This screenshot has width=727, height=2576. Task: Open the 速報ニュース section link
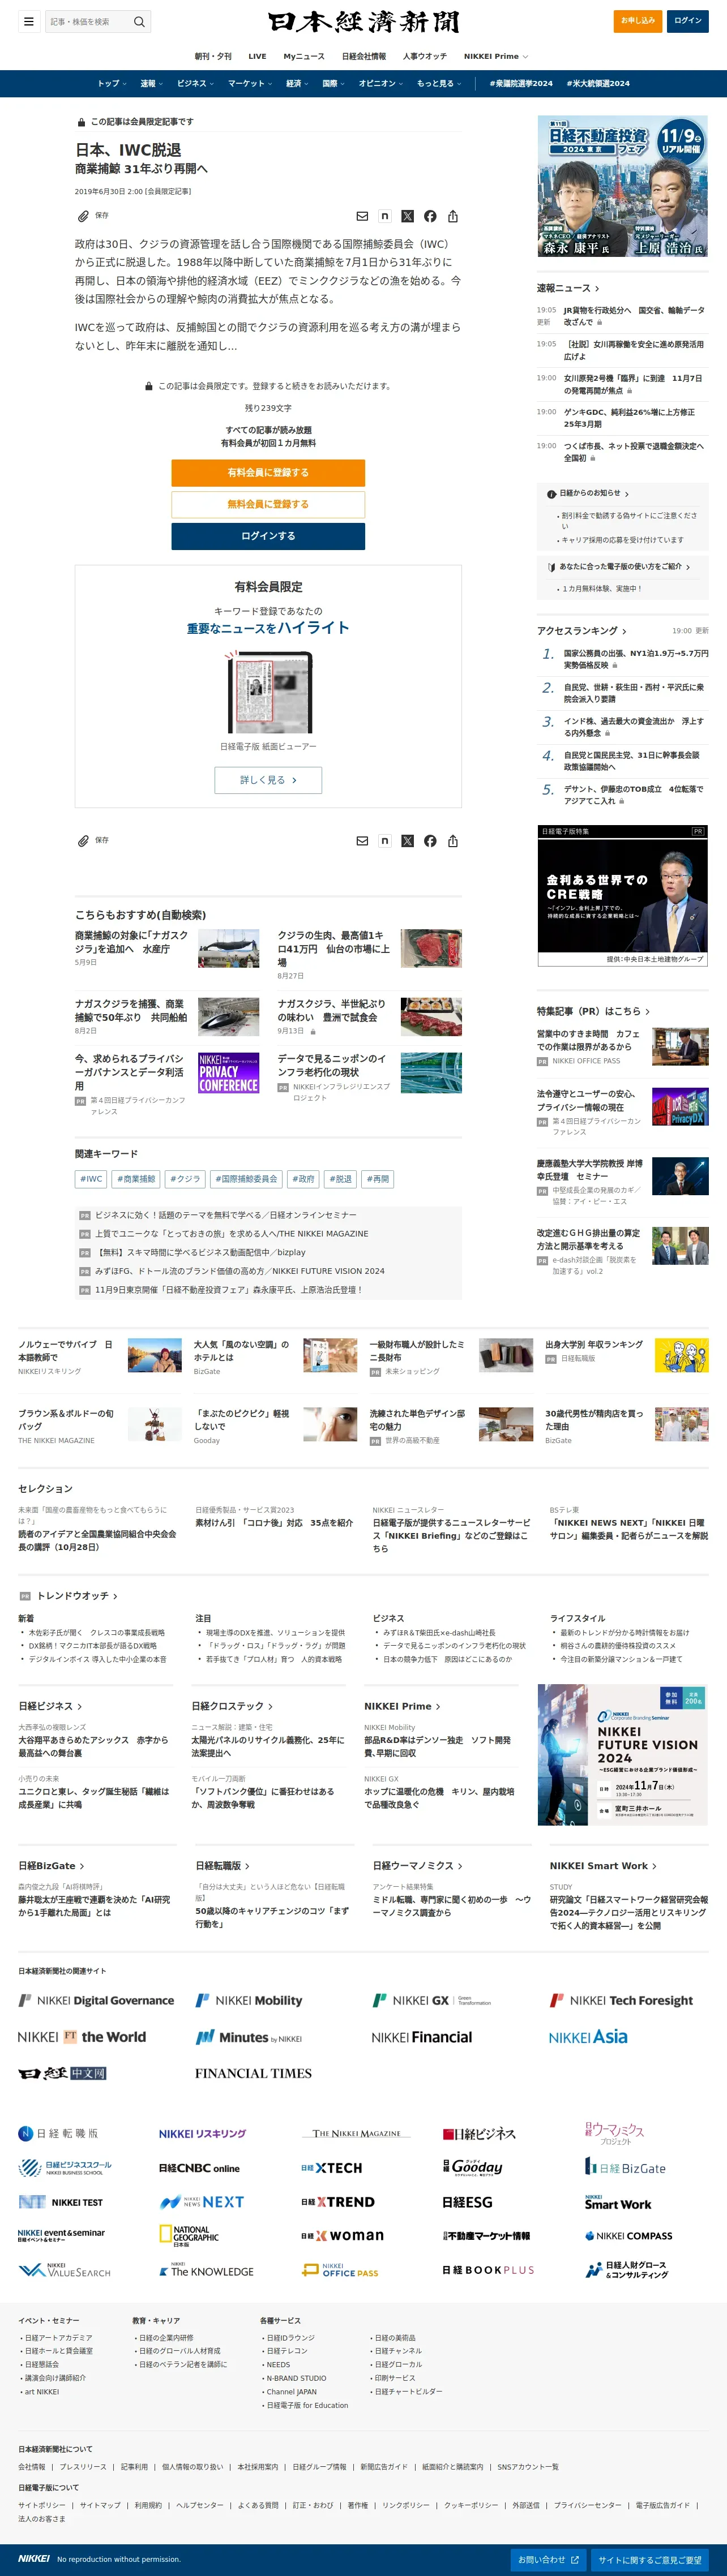point(568,288)
